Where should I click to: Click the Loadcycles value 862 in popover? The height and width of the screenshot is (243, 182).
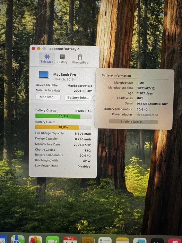pos(140,98)
